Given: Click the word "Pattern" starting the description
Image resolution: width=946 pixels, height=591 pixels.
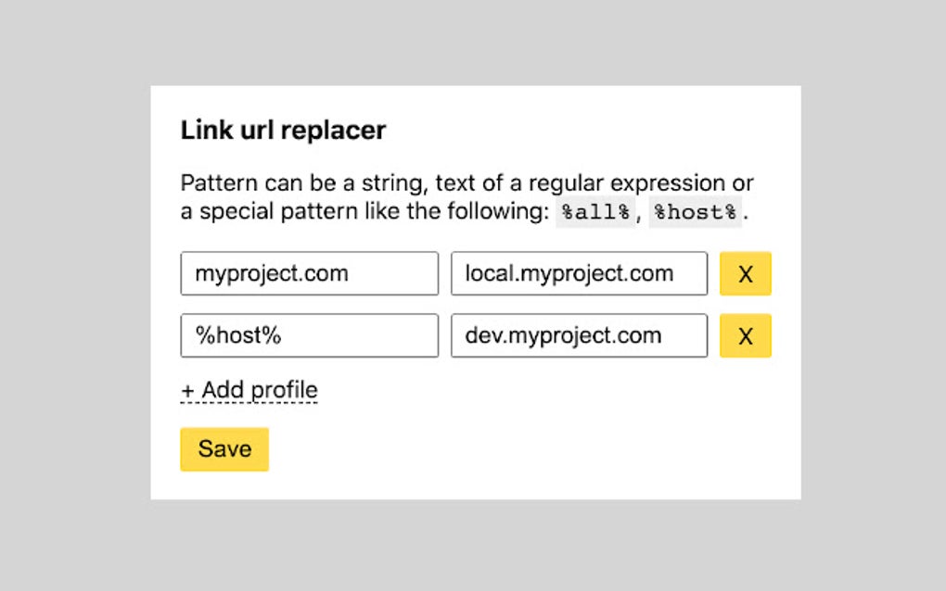Looking at the screenshot, I should point(215,182).
